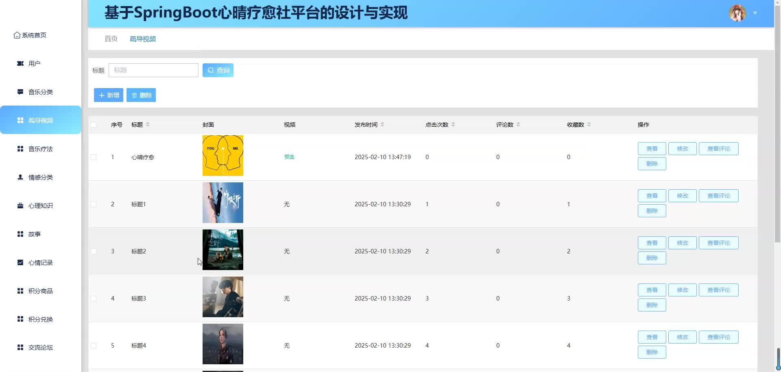Click 查看 for the 标题1 row

pos(652,196)
